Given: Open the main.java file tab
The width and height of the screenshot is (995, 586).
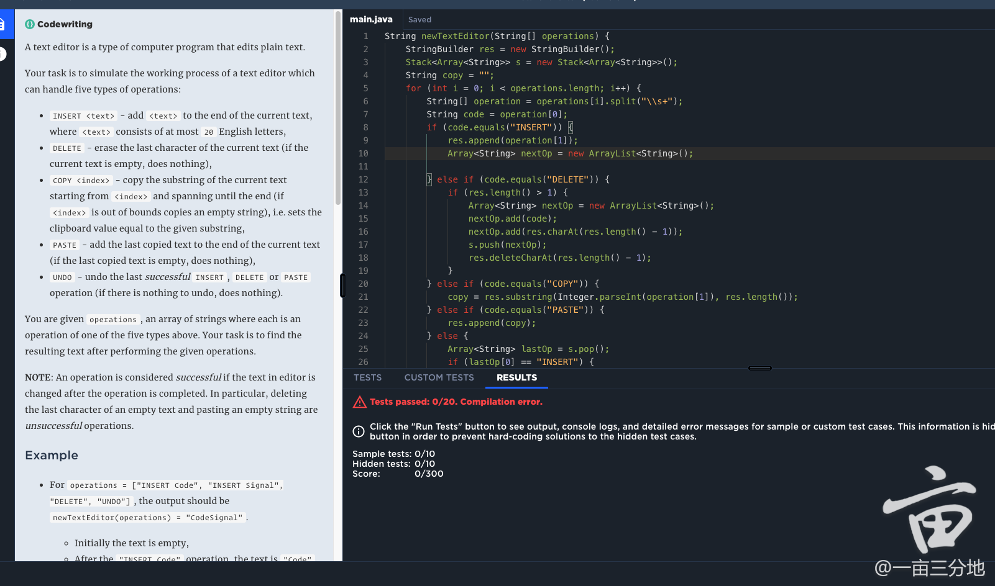Looking at the screenshot, I should click(x=371, y=19).
